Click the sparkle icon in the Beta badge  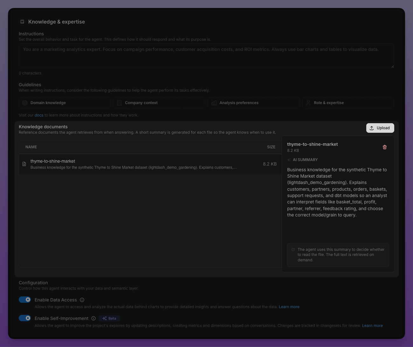[104, 318]
